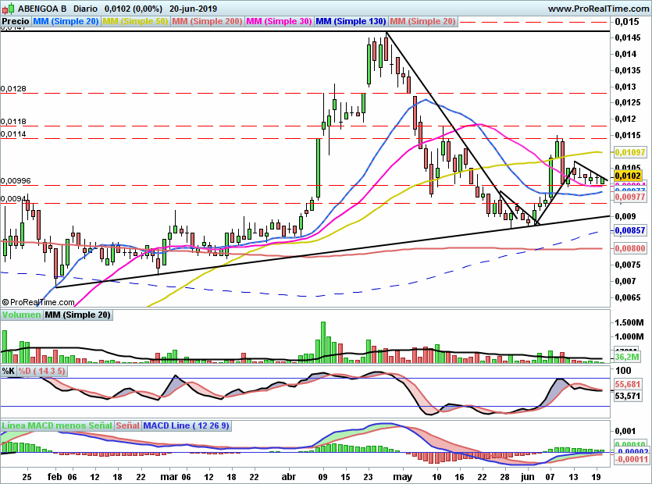Click the 53,571 stochastic value tag
The width and height of the screenshot is (652, 484).
(628, 396)
